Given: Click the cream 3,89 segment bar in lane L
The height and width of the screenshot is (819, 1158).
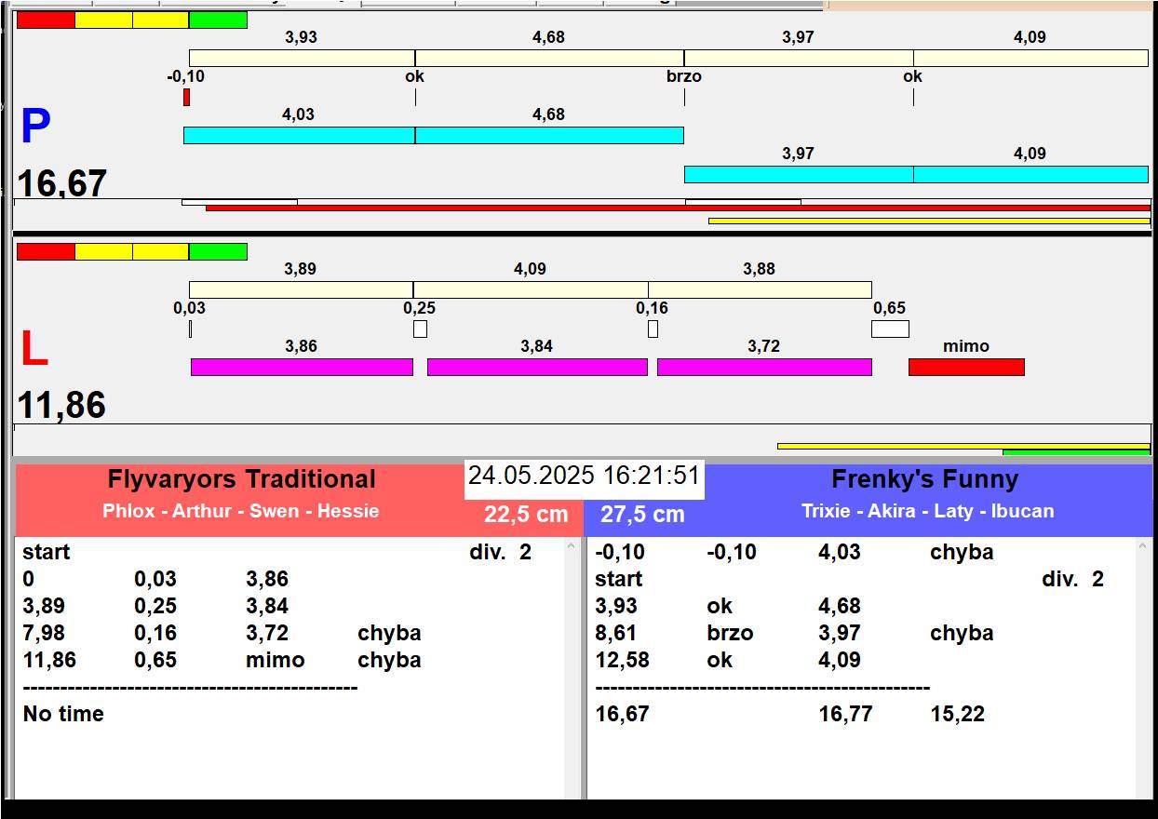Looking at the screenshot, I should click(x=301, y=289).
